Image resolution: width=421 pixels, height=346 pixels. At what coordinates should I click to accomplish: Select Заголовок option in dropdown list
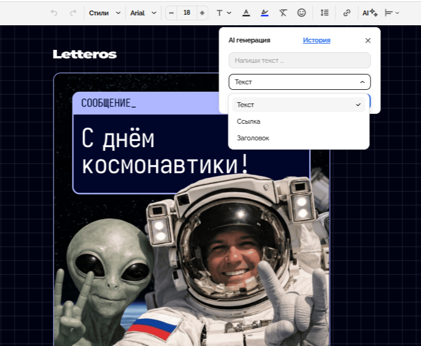(253, 138)
